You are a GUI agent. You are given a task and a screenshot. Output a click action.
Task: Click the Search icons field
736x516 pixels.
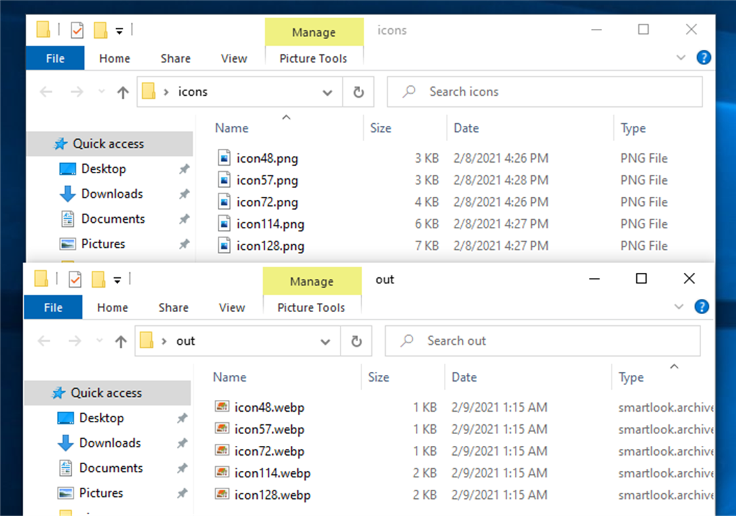point(544,92)
